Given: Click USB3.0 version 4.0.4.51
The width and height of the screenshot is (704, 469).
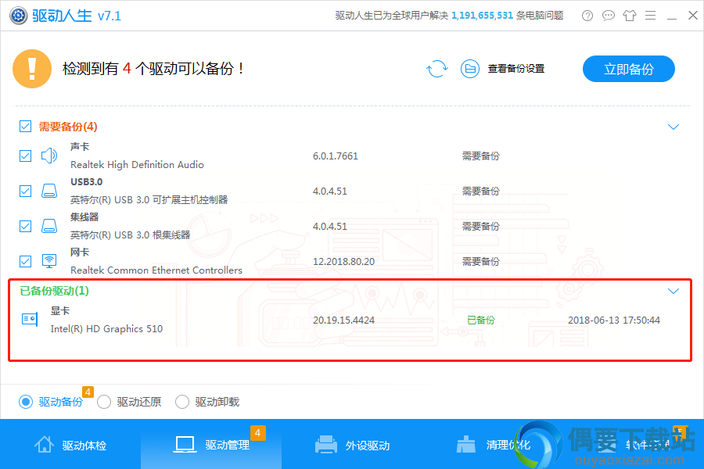Looking at the screenshot, I should pyautogui.click(x=330, y=192).
